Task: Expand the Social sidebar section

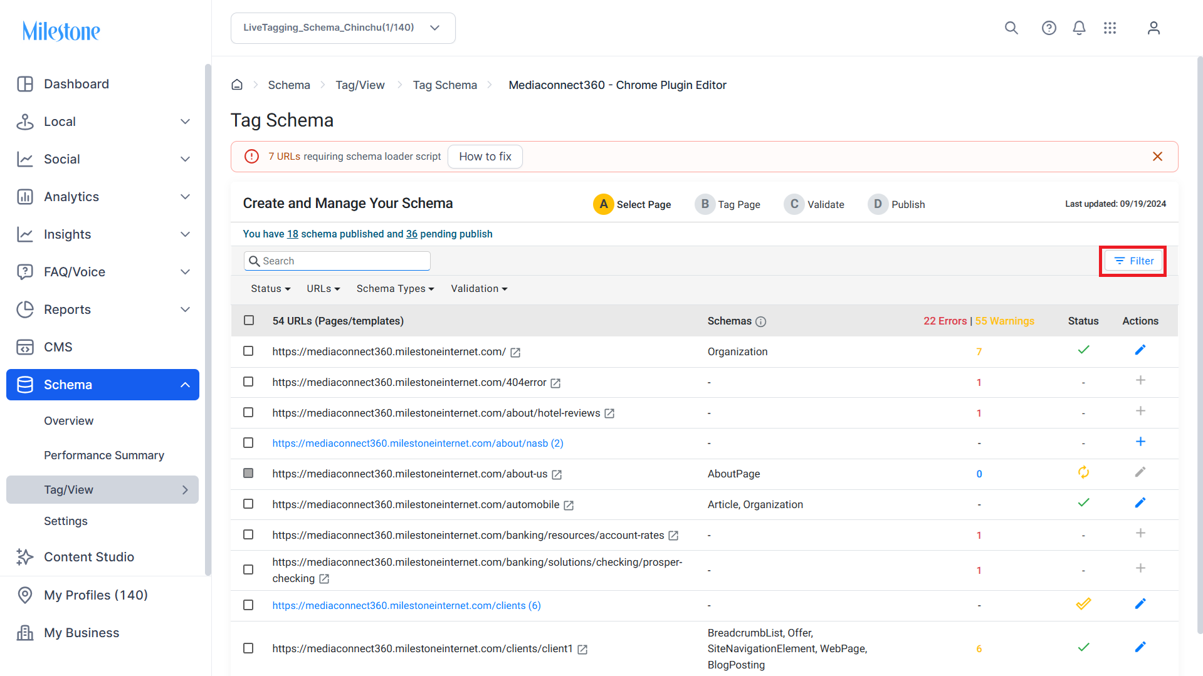Action: (x=103, y=159)
